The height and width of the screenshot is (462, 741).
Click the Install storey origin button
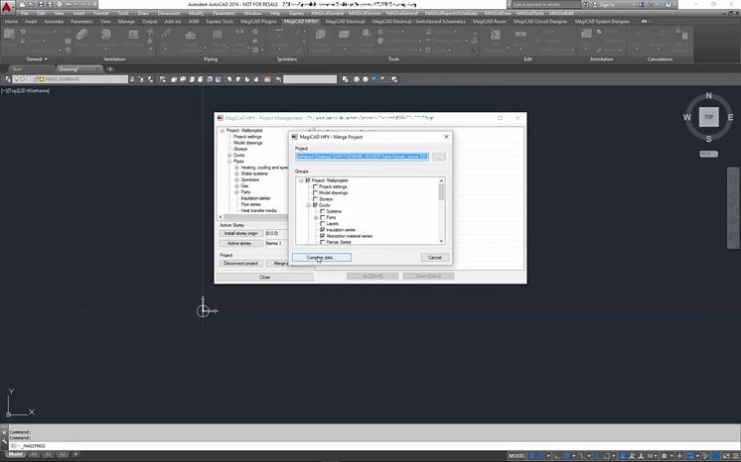tap(241, 234)
